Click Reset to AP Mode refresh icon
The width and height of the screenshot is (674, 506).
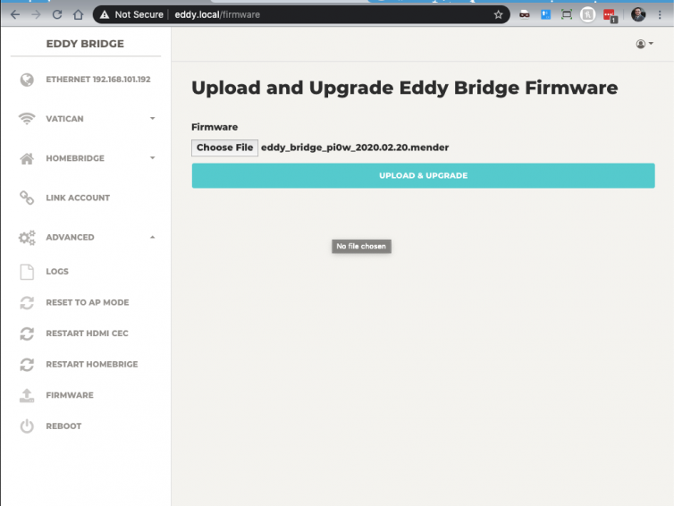(27, 303)
